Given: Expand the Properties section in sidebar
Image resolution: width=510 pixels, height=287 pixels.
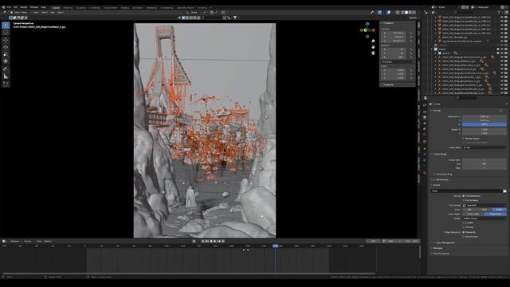Looking at the screenshot, I should pos(388,85).
